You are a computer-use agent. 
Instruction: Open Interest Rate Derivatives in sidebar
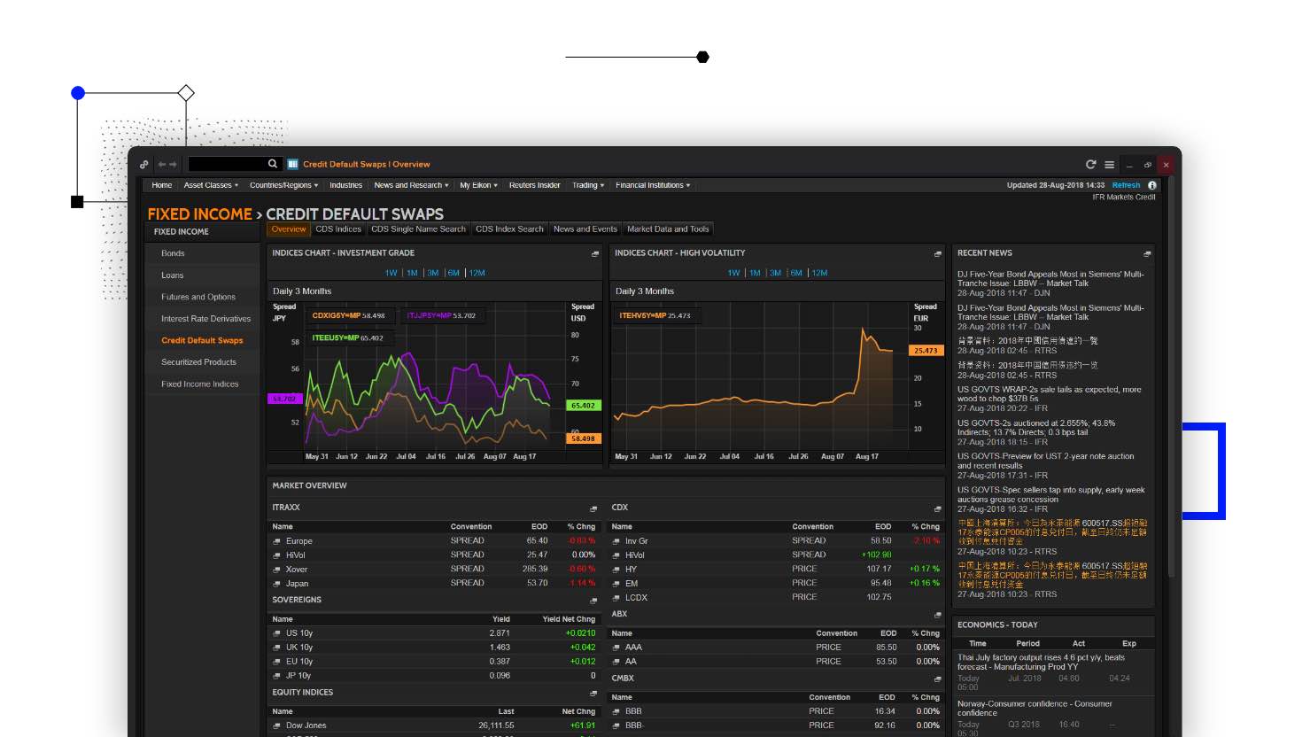point(204,319)
